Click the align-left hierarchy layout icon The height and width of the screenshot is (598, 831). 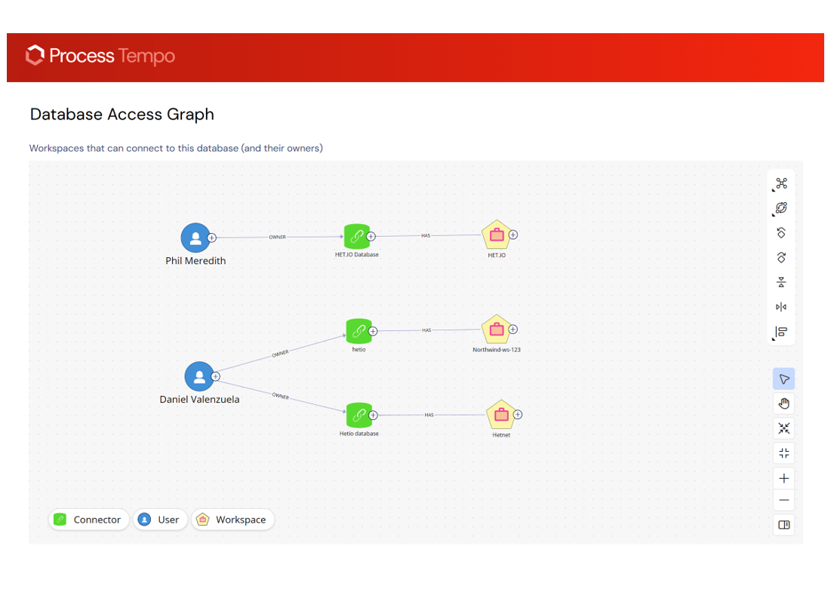(781, 332)
